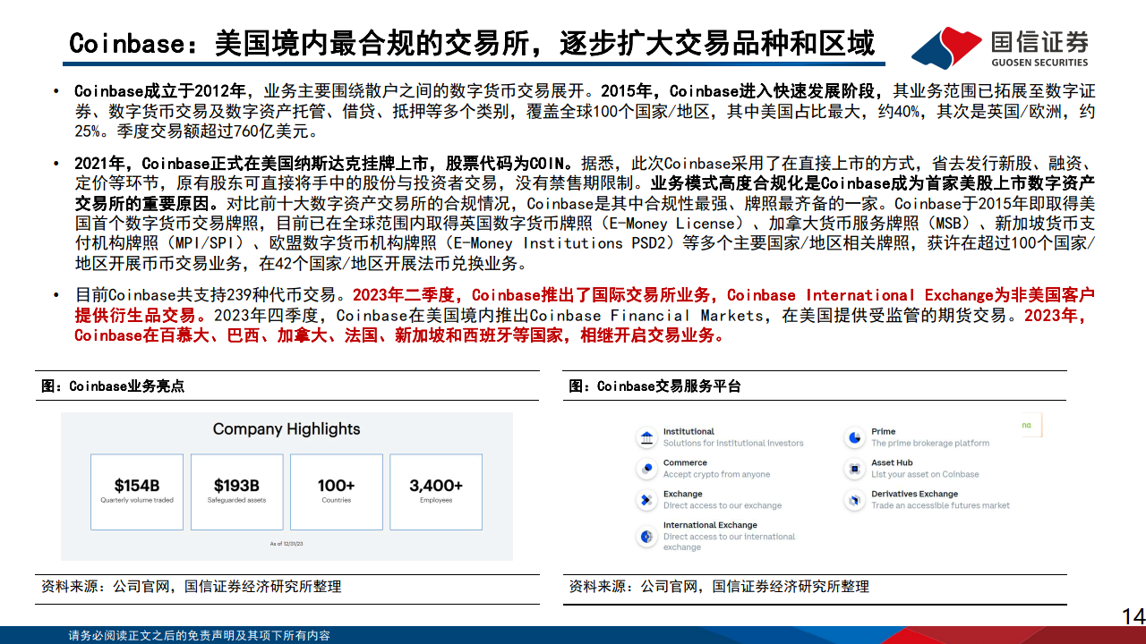Image resolution: width=1146 pixels, height=644 pixels.
Task: Click the bullet 'Coinbase成立于2012年'
Action: click(161, 91)
